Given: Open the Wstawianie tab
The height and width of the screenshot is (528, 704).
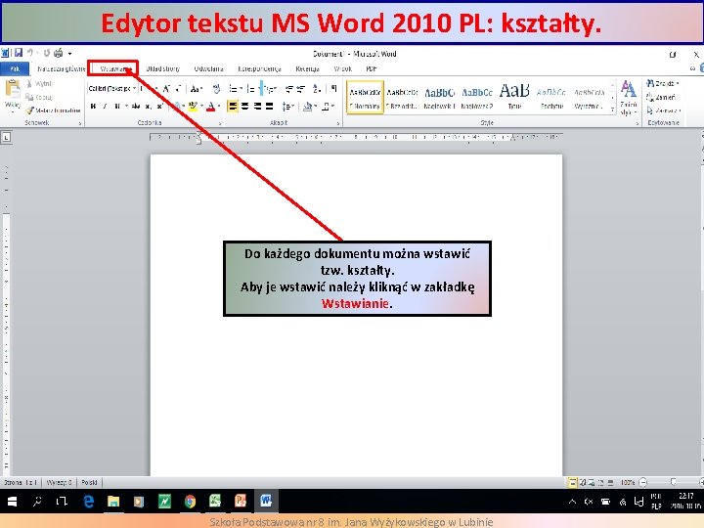Looking at the screenshot, I should pos(113,68).
